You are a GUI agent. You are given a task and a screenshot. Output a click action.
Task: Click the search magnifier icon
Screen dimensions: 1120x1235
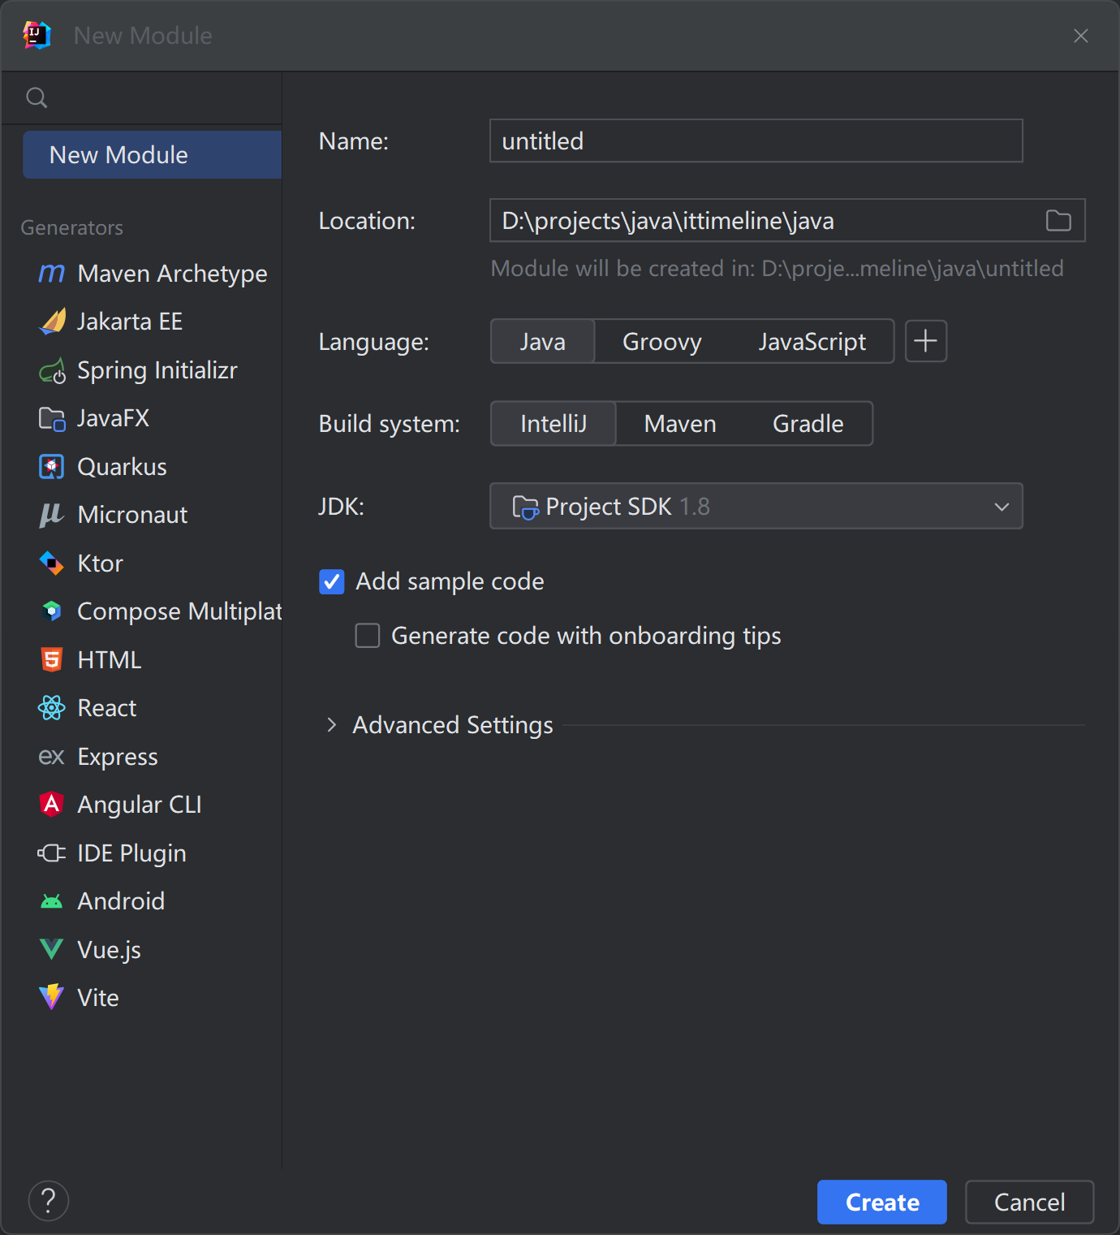[x=37, y=98]
